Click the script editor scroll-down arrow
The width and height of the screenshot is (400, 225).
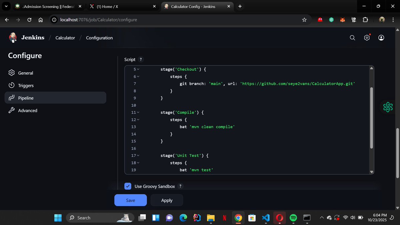(x=372, y=172)
